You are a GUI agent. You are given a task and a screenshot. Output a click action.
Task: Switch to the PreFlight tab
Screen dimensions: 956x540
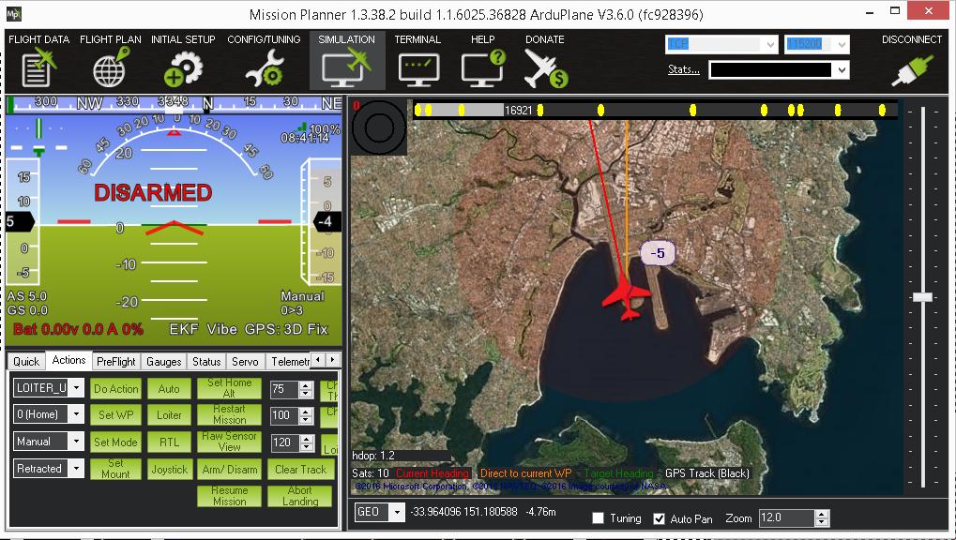coord(116,361)
